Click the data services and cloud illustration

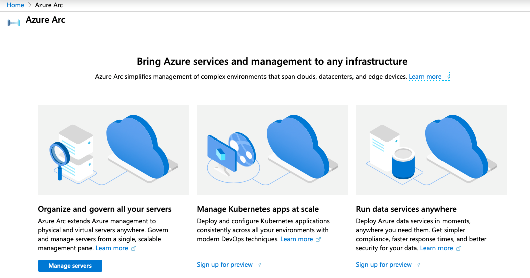431,150
